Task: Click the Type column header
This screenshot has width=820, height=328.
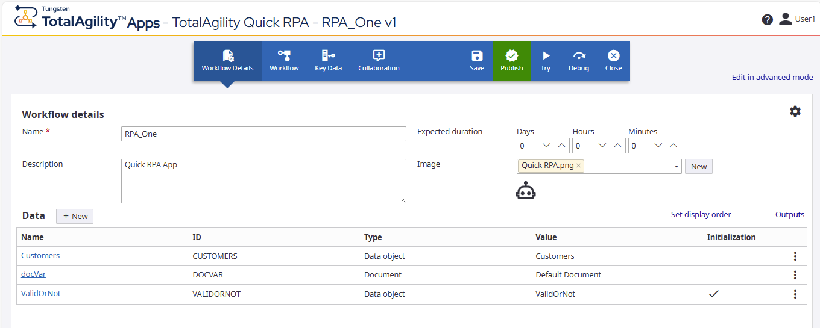Action: (x=373, y=237)
